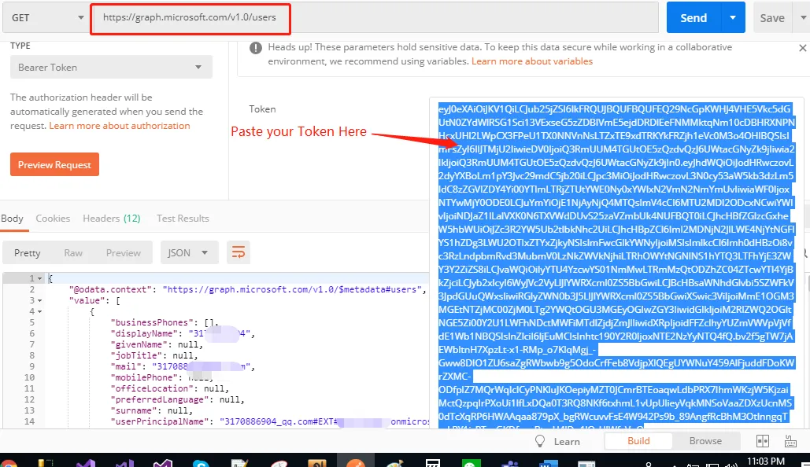Collapse the value array at line 3
Image resolution: width=810 pixels, height=467 pixels.
point(40,300)
